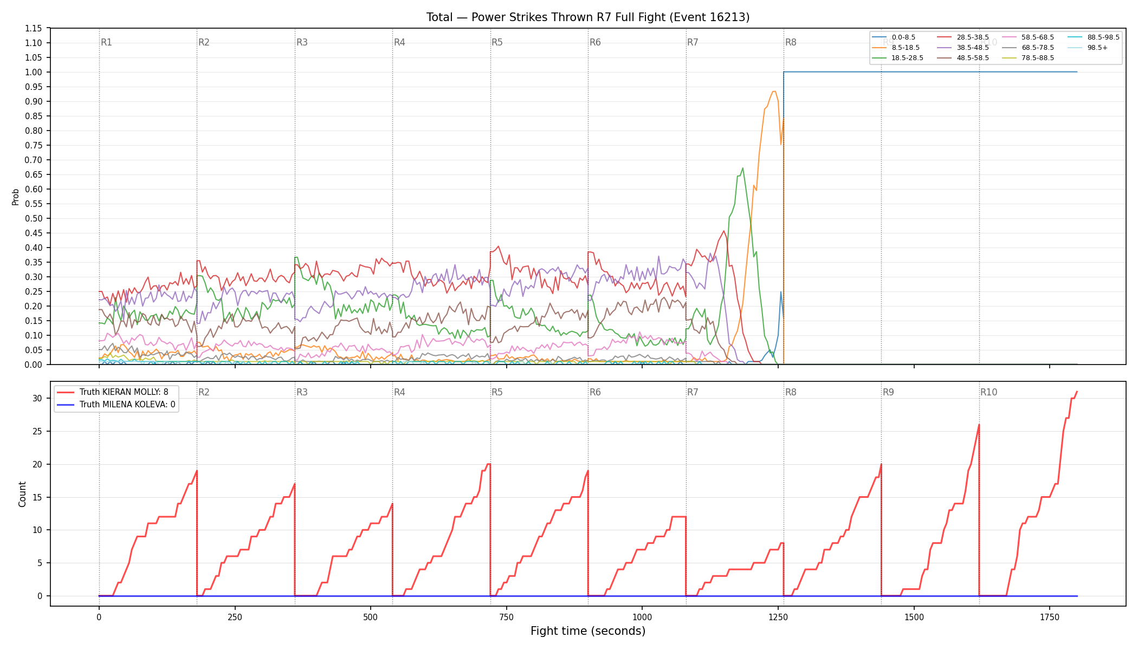Viewport: 1138px width, 650px height.
Task: Click the 15 tick on Count axis
Action: 37,497
